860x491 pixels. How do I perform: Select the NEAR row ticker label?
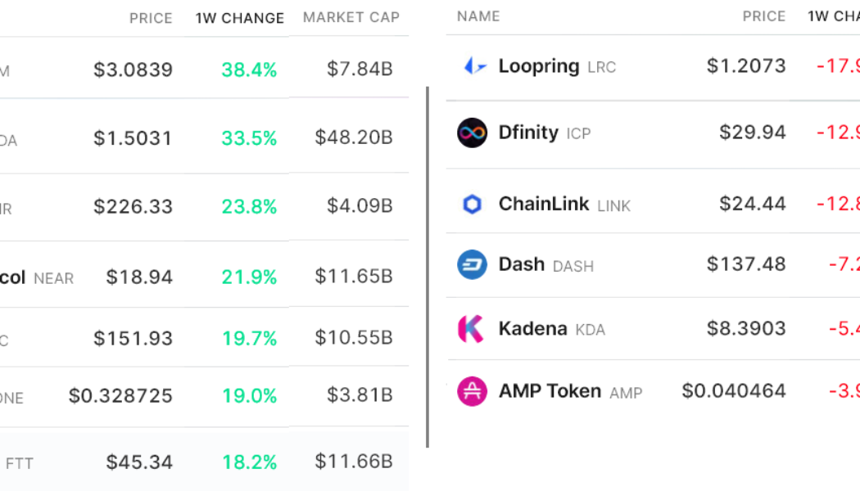(x=53, y=278)
